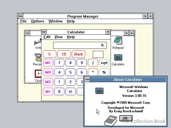171x128 pixels.
Task: Maximize the program group window
Action: [x=132, y=33]
